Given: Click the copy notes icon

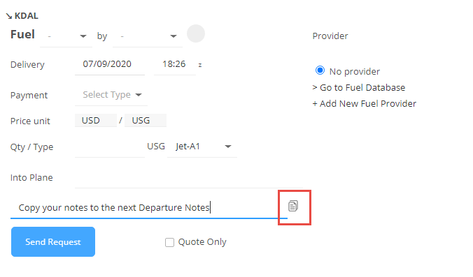Looking at the screenshot, I should pyautogui.click(x=293, y=206).
